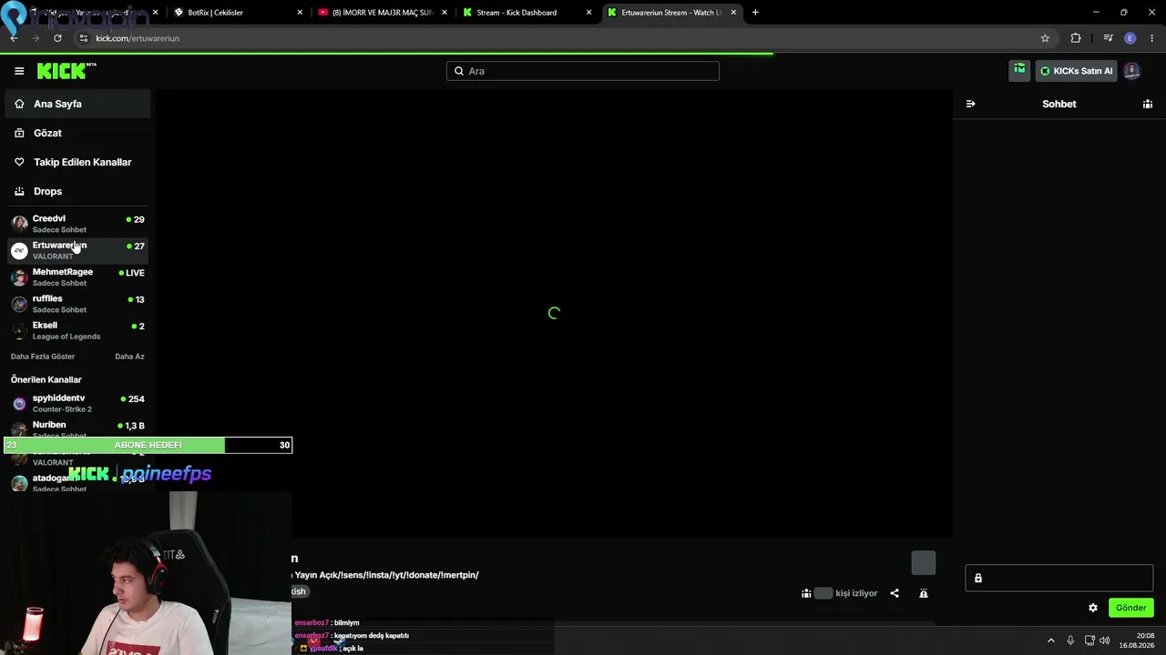Image resolution: width=1166 pixels, height=655 pixels.
Task: Open the Nuriben recommended channel
Action: [77, 429]
